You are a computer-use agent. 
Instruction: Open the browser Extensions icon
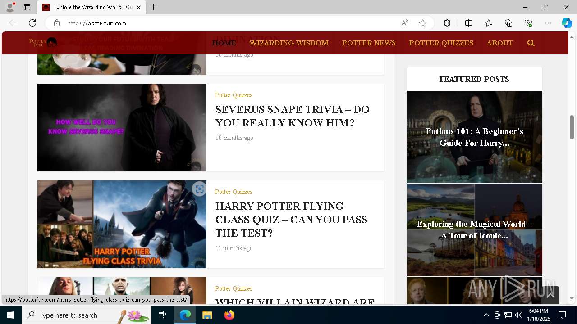pos(447,23)
